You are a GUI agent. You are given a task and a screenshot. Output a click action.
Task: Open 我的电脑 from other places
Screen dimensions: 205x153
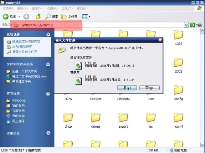point(18,116)
